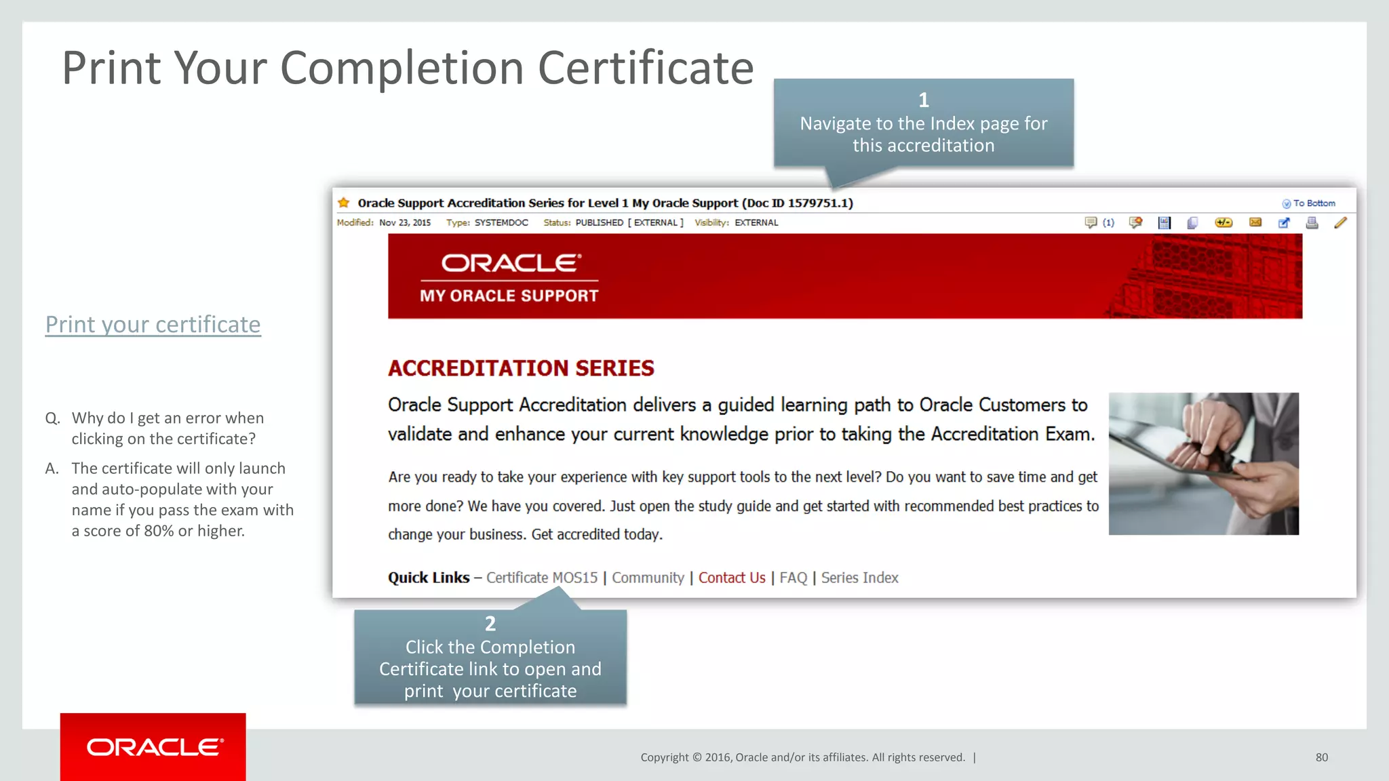Click the document statistics chart icon
Viewport: 1389px width, 781px height.
(x=1165, y=222)
